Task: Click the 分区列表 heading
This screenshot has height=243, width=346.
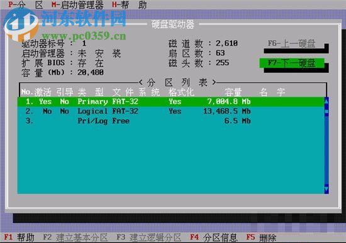Action: pyautogui.click(x=177, y=83)
